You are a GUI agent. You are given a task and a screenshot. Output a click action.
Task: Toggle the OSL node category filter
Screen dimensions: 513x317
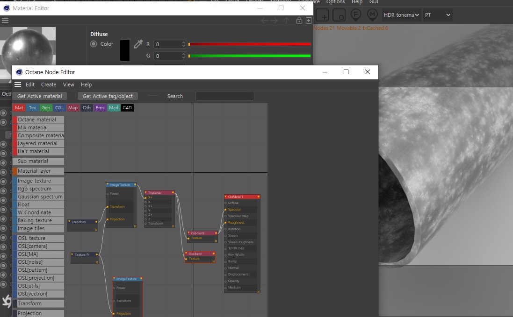pos(59,108)
